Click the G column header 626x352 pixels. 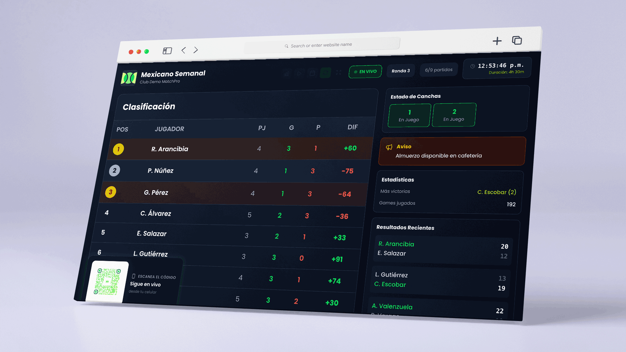point(291,128)
